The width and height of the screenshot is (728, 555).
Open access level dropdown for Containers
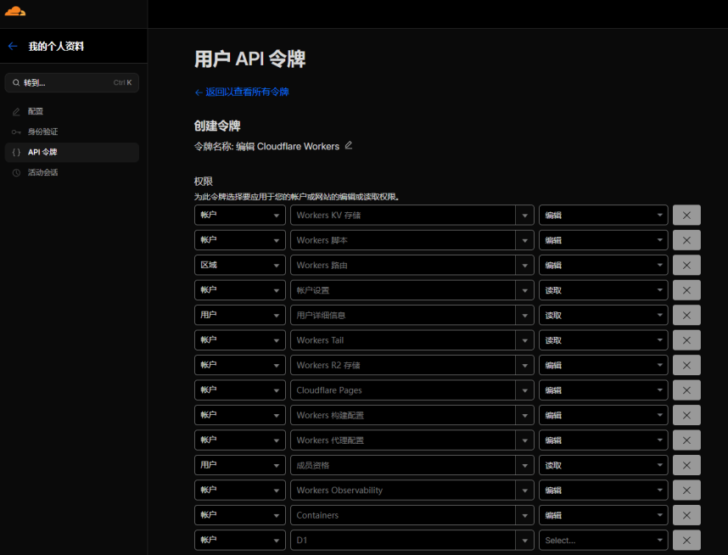pos(603,515)
